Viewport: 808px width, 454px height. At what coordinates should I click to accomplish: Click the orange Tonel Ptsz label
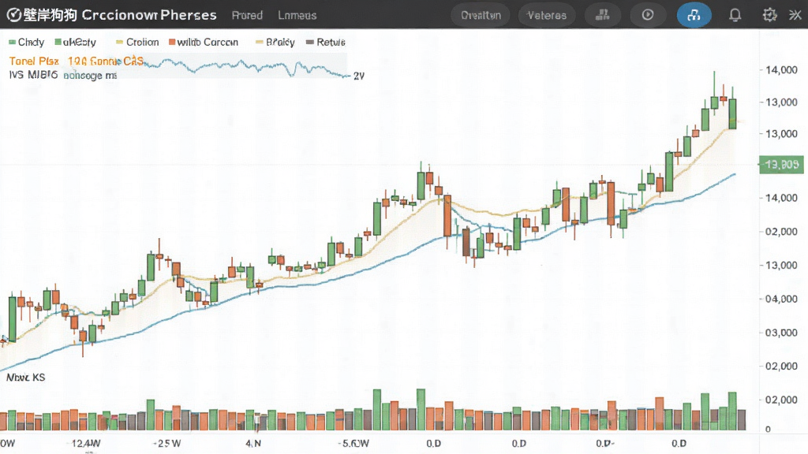point(34,61)
